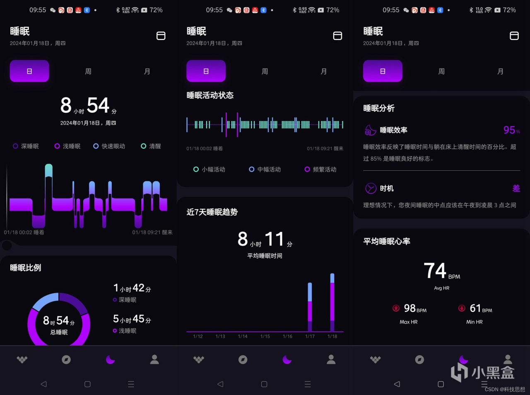Tap the Android back triangle on the right screen
This screenshot has width=530, height=395.
tap(397, 384)
